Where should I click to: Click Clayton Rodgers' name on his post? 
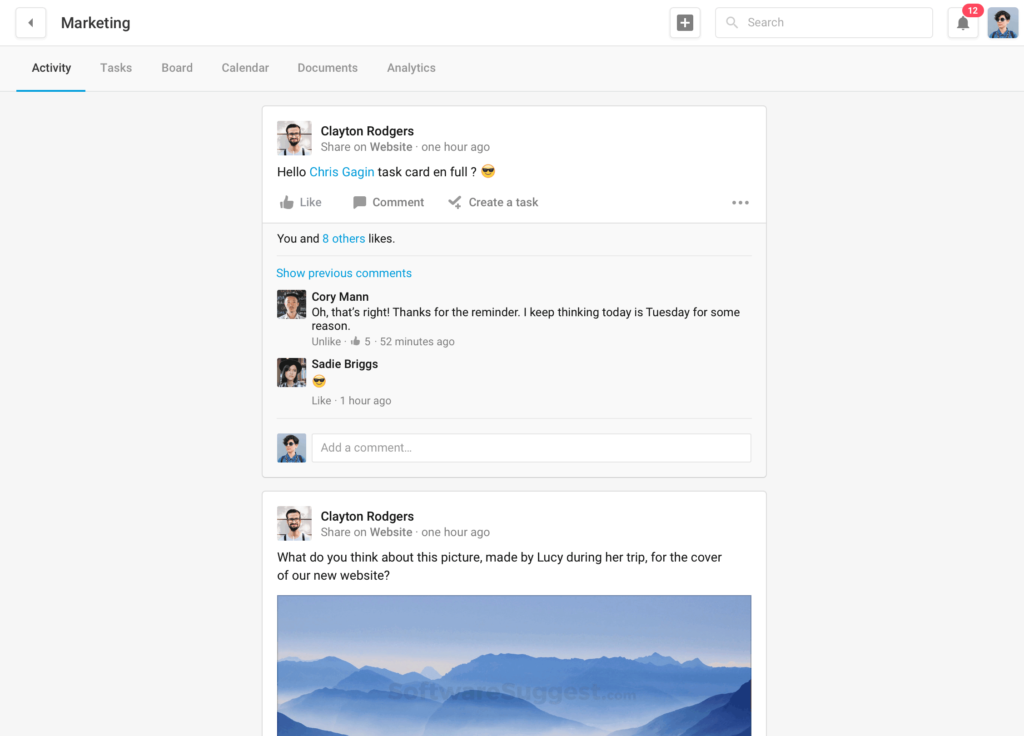pos(368,131)
